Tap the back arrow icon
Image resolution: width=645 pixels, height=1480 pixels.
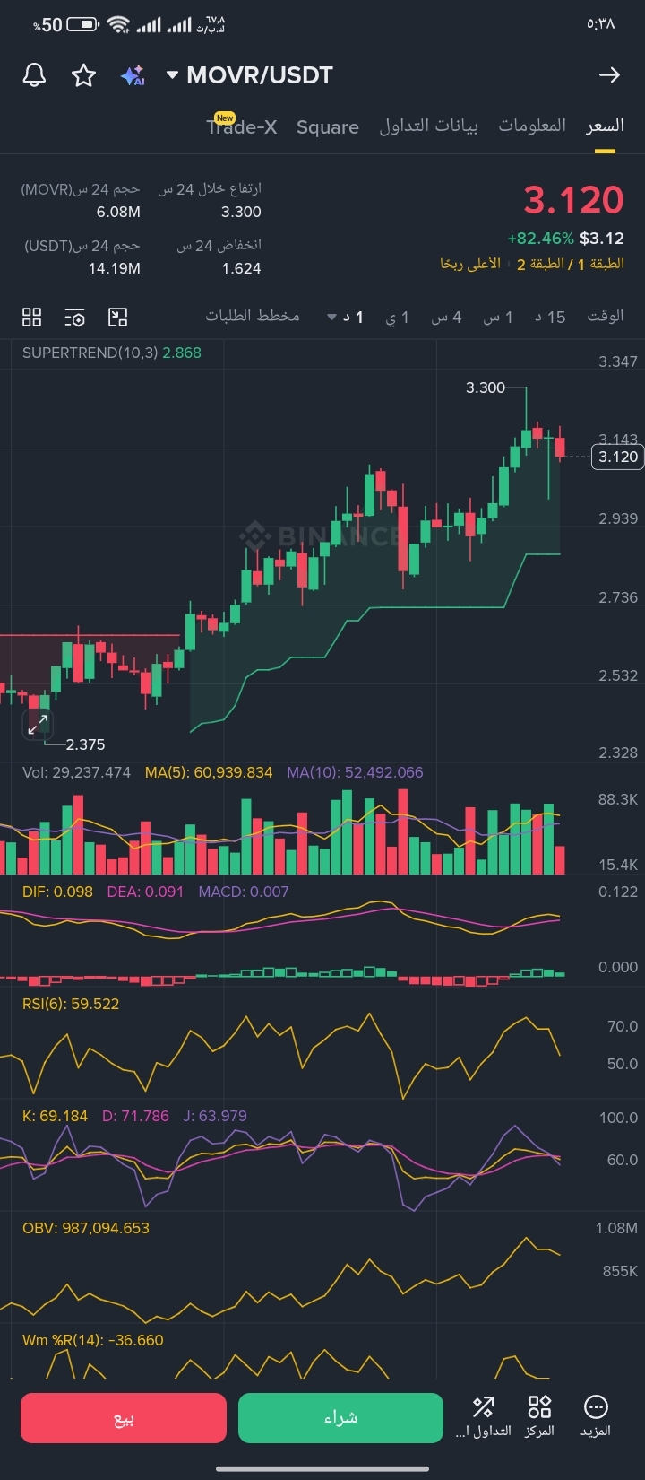[609, 75]
